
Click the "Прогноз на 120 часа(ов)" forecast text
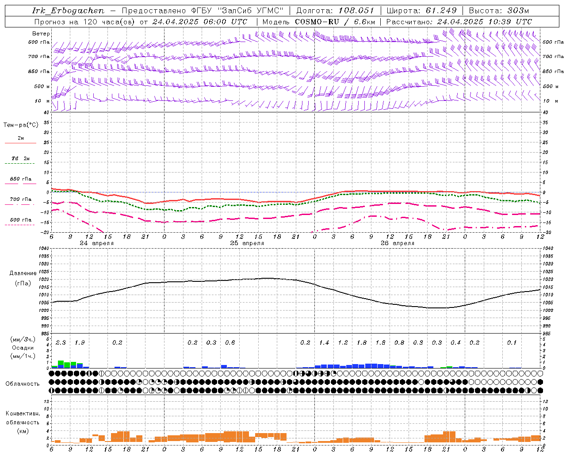tap(84, 22)
